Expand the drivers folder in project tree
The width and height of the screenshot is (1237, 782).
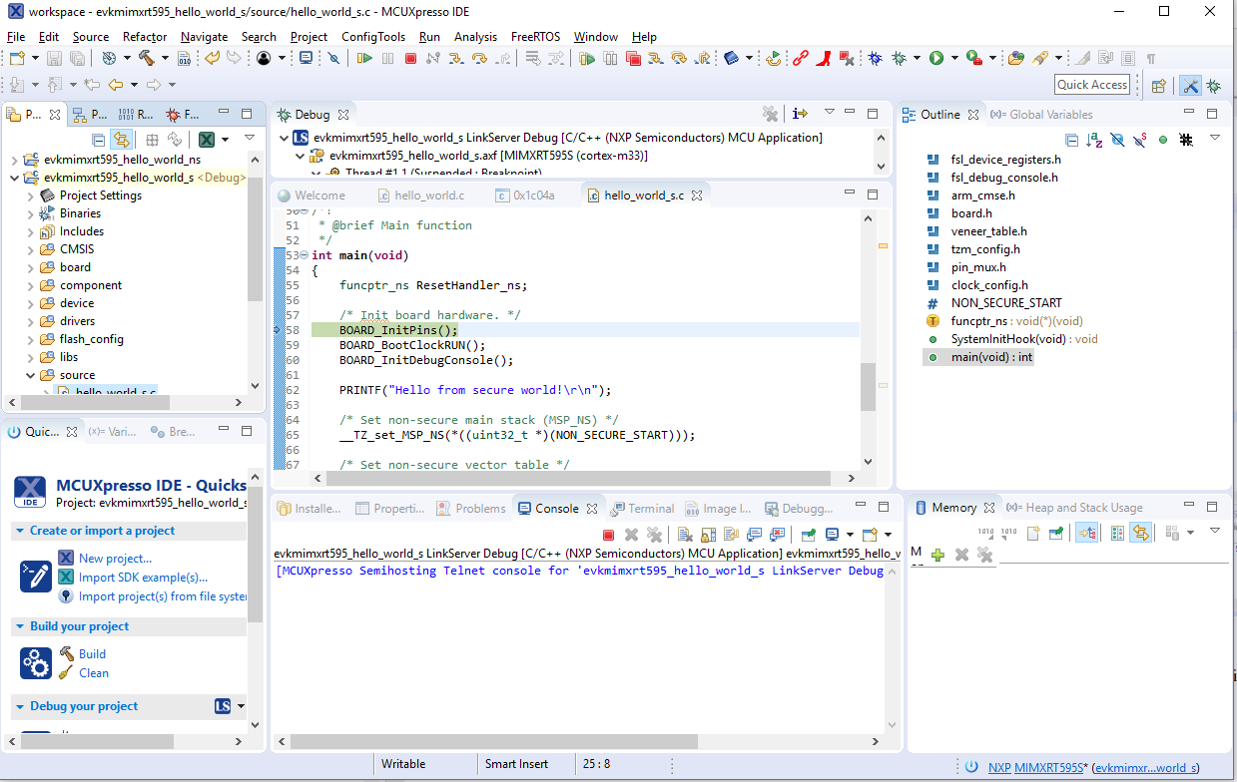pyautogui.click(x=30, y=321)
